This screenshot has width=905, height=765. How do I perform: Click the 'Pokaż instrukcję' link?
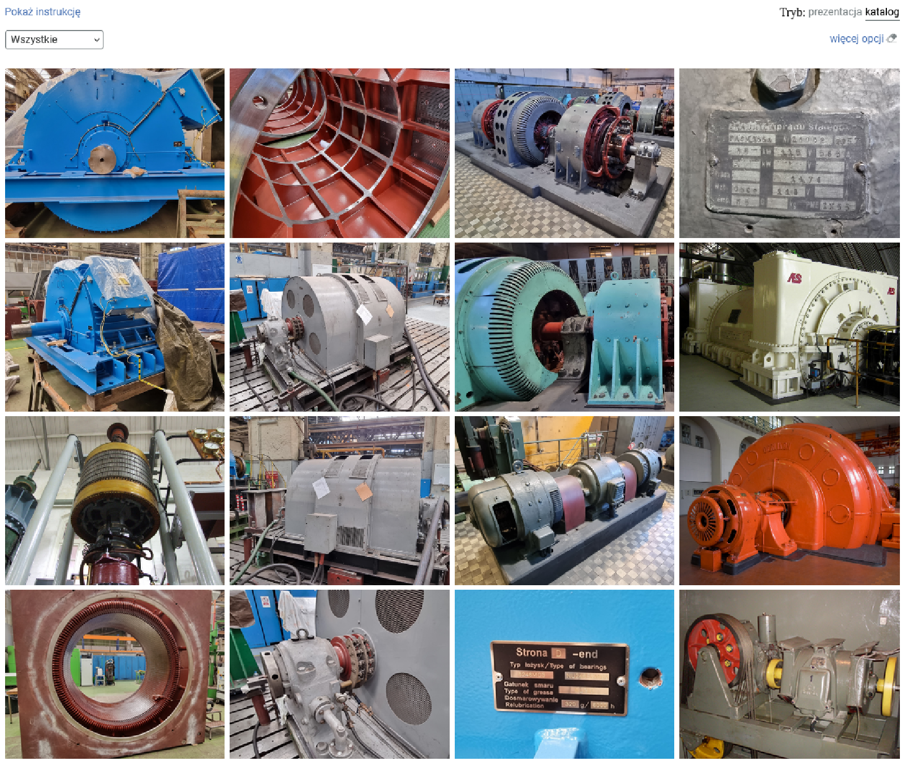pyautogui.click(x=42, y=12)
